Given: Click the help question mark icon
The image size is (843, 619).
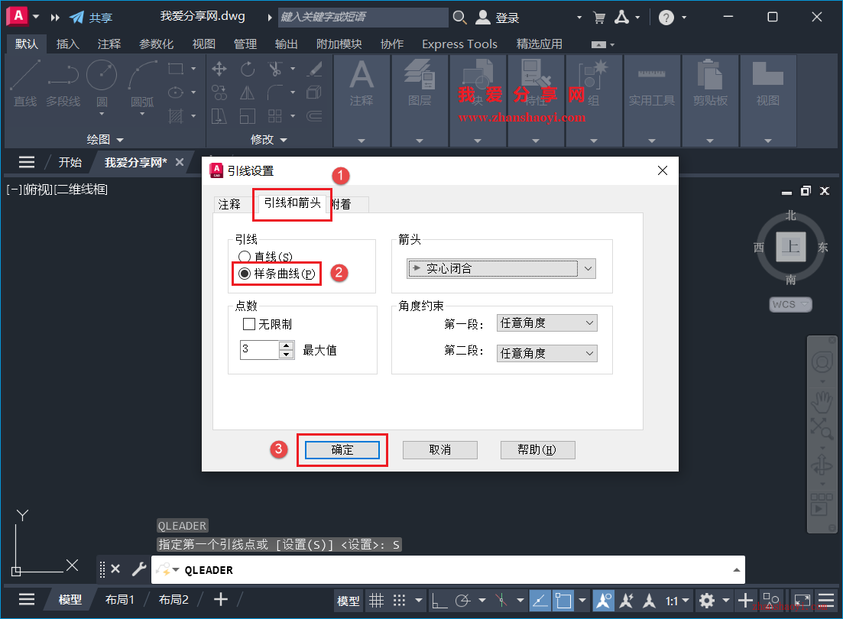Looking at the screenshot, I should pyautogui.click(x=666, y=18).
